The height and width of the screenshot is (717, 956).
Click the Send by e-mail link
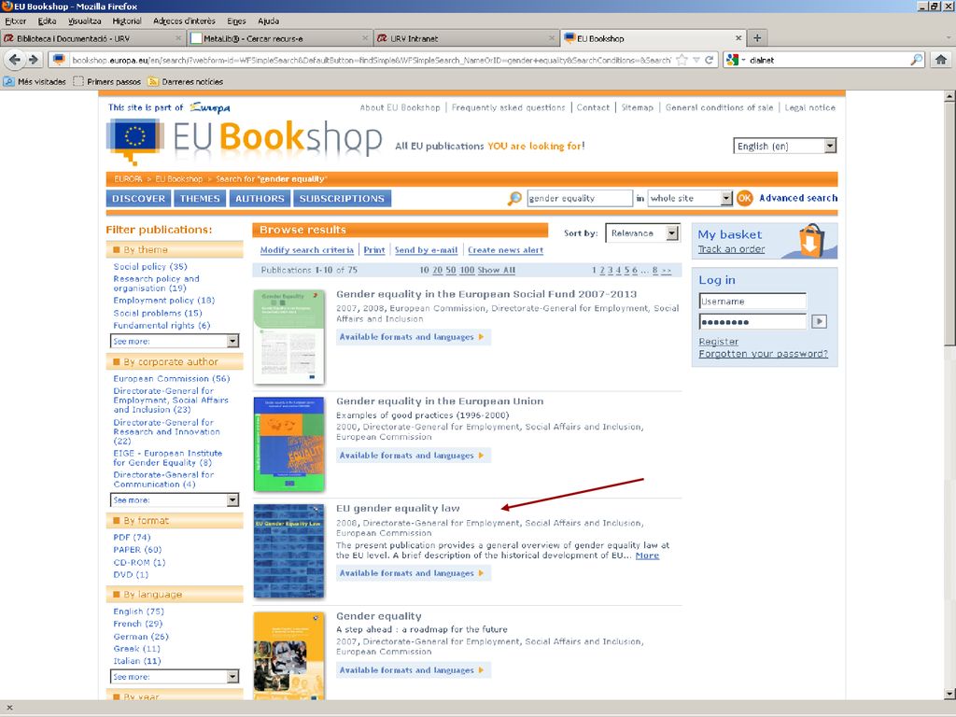click(x=426, y=250)
